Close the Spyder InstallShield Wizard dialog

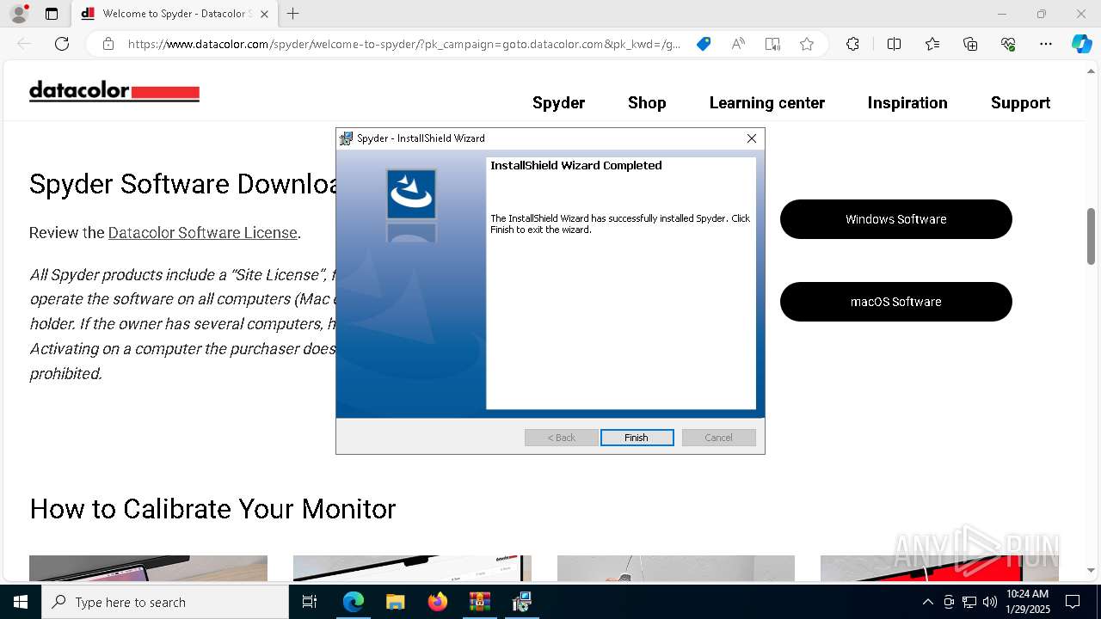pos(751,138)
